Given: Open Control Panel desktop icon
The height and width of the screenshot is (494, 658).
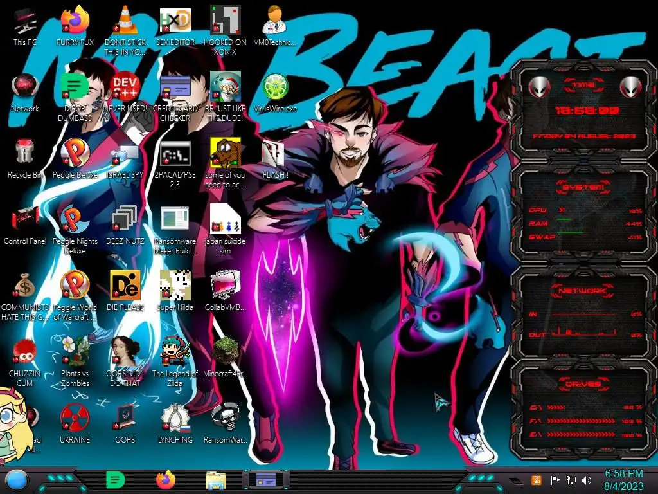Looking at the screenshot, I should pyautogui.click(x=25, y=225).
